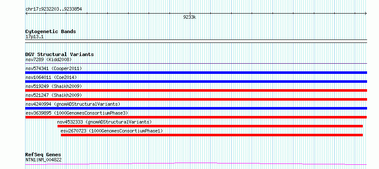Click the left arrow of the ruler
This screenshot has width=379, height=169.
[26, 14]
